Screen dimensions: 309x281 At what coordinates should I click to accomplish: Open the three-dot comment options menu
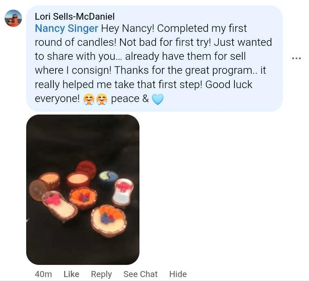coord(296,58)
